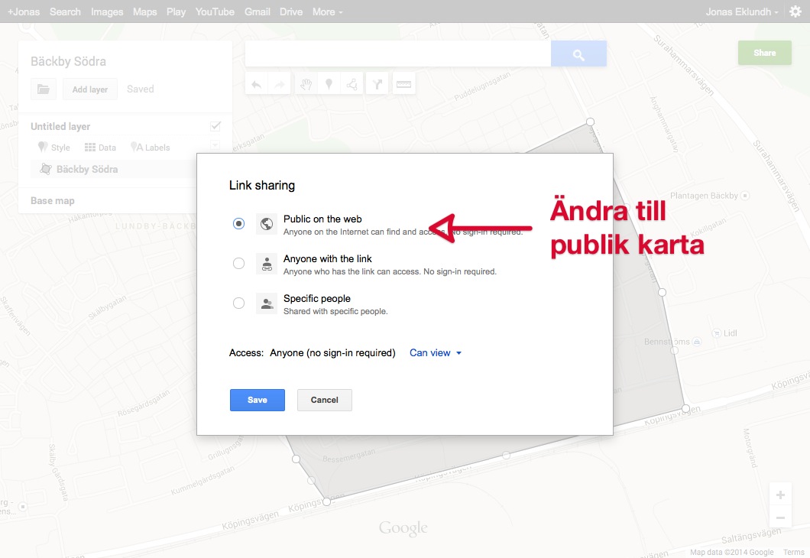This screenshot has width=810, height=558.
Task: Toggle the Untitled layer visibility checkbox
Action: coord(215,126)
